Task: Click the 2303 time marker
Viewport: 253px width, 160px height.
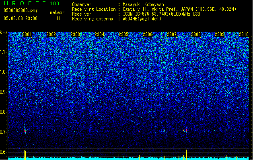Action: (75, 34)
